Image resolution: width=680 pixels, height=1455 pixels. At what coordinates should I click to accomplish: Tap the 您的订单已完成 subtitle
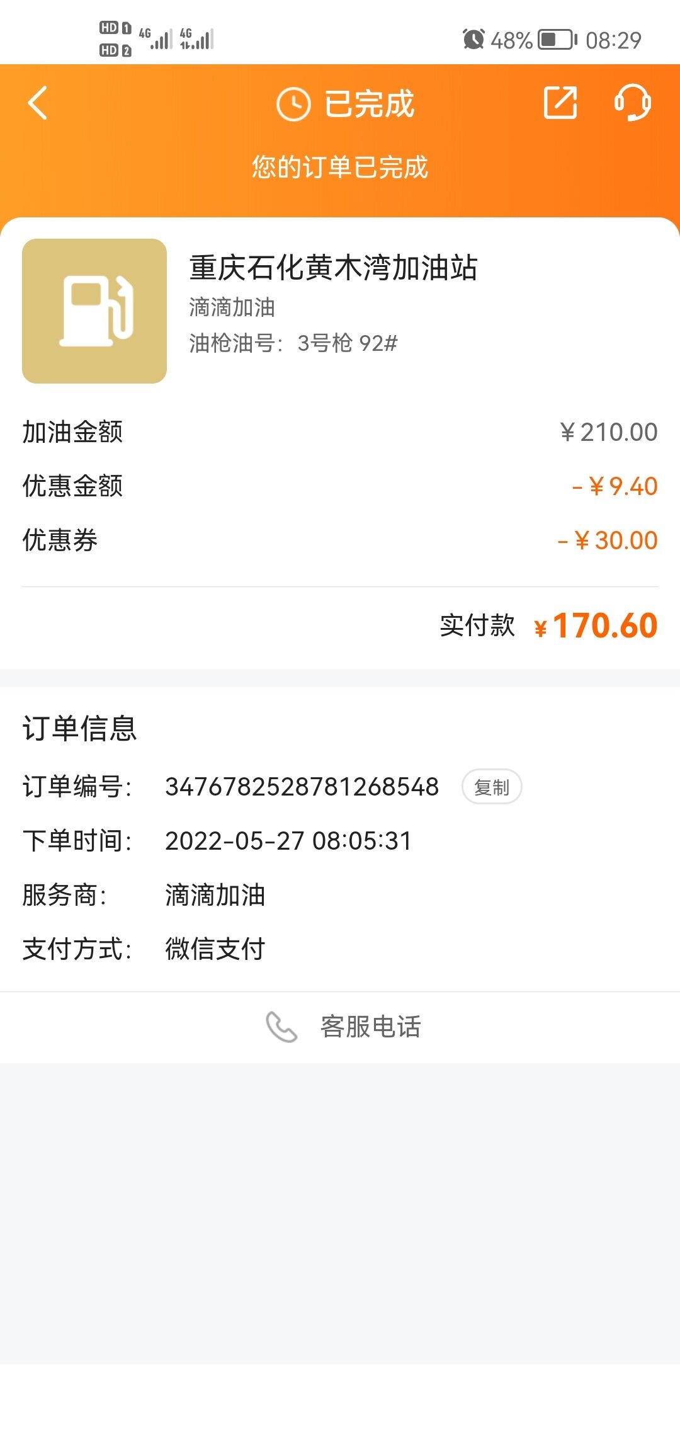pyautogui.click(x=340, y=168)
